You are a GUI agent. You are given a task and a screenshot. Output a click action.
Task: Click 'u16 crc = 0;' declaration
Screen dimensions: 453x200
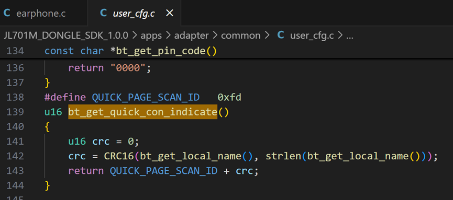[104, 142]
